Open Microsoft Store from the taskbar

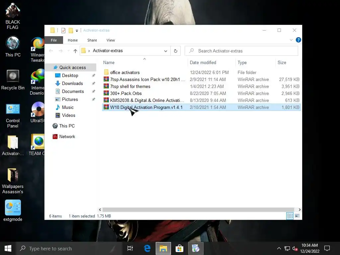tap(179, 248)
